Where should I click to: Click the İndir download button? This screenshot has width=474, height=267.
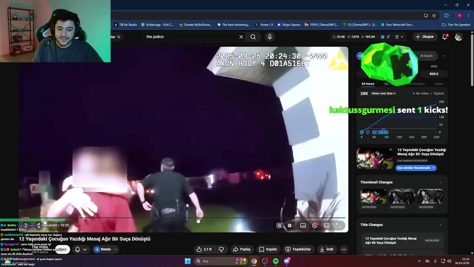tap(327, 249)
